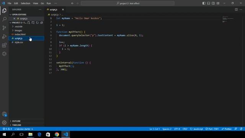Image resolution: width=245 pixels, height=138 pixels.
Task: Toggle the bottom panel layout icon
Action: tap(209, 3)
